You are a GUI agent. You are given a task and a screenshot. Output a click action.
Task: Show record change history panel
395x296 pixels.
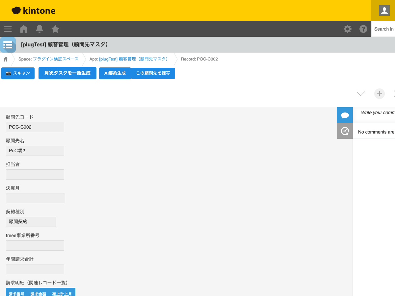coord(345,131)
